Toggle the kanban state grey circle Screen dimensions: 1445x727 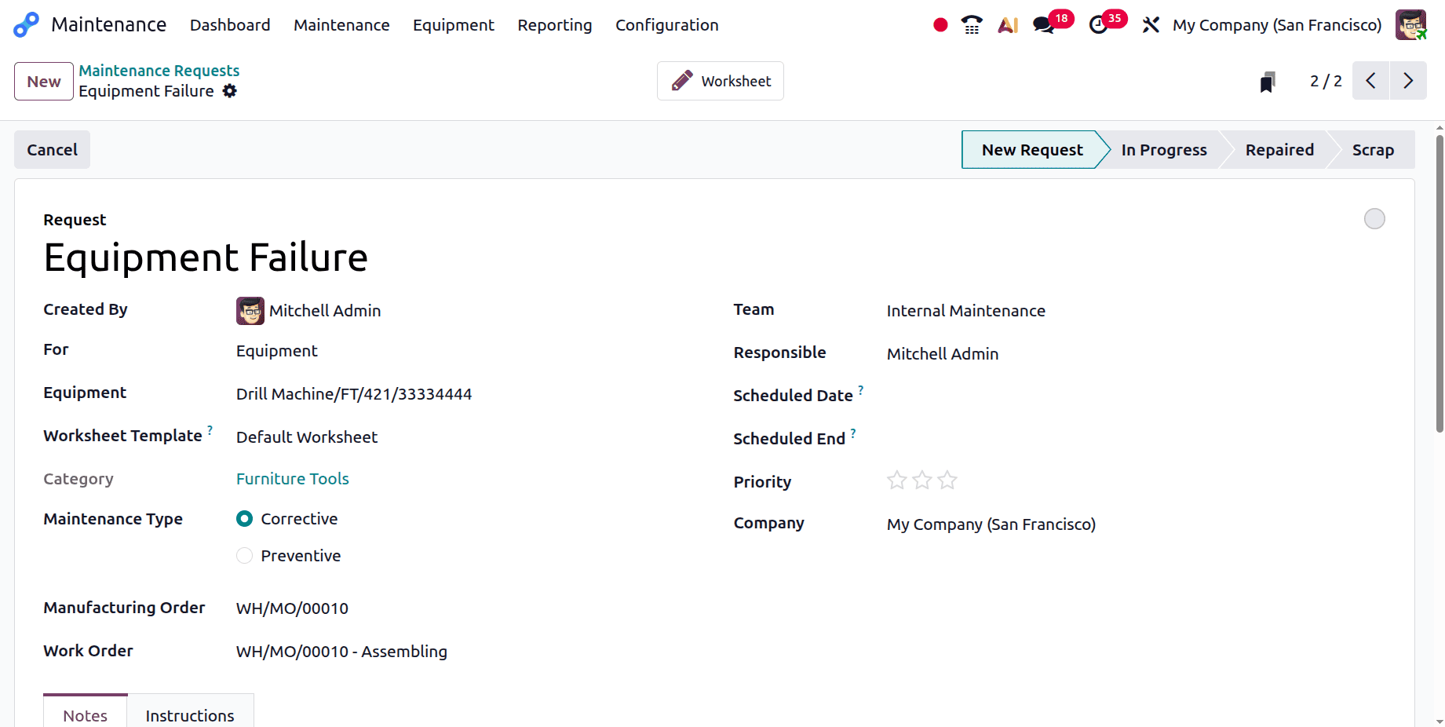point(1374,219)
